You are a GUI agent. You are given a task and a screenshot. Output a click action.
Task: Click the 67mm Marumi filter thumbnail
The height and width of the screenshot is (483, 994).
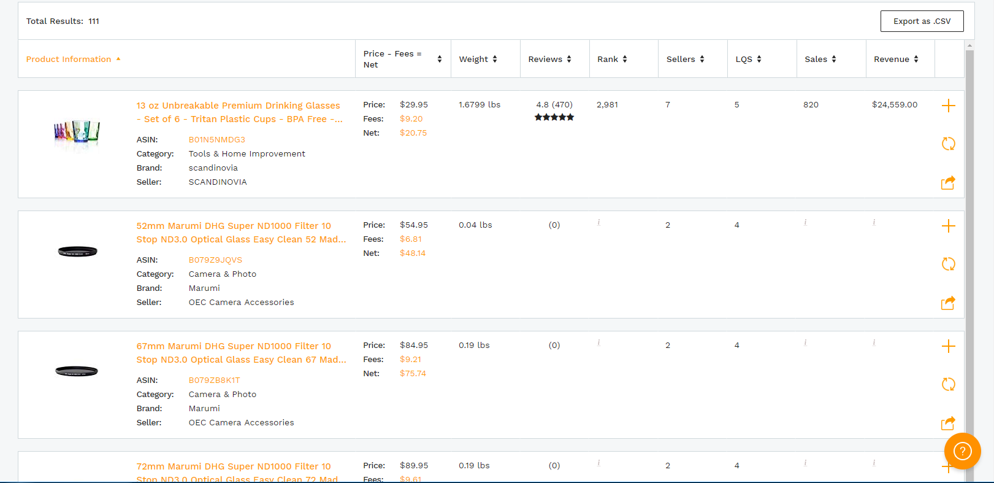[77, 371]
